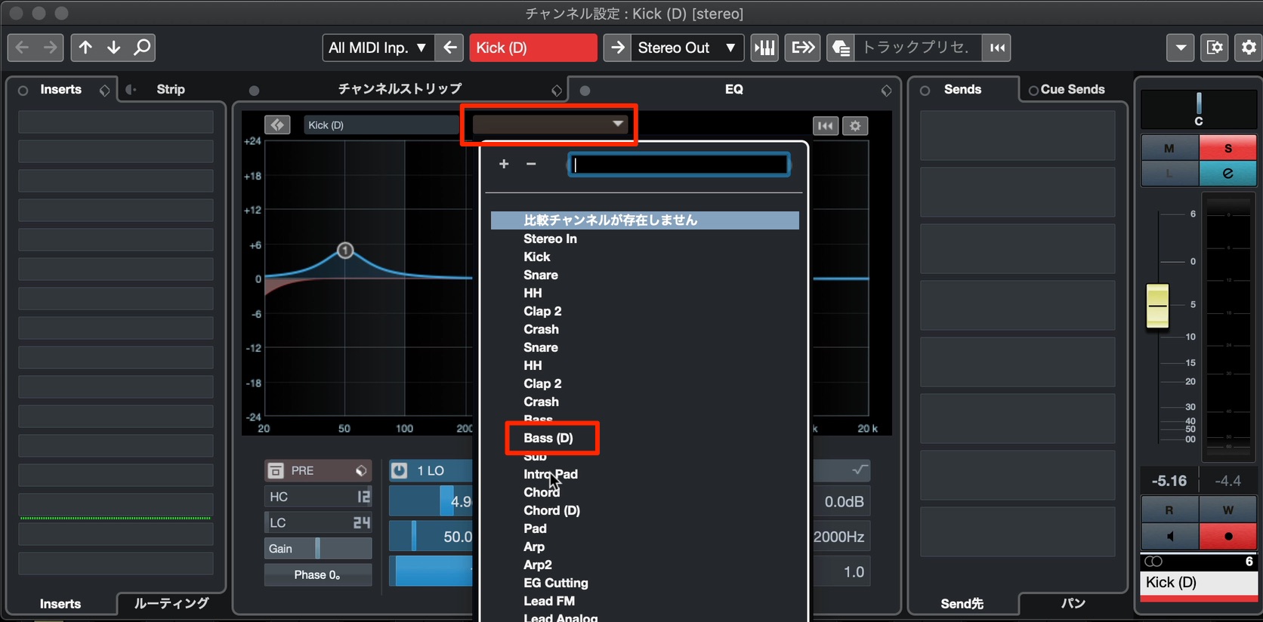Select the Send先 bottom tab
Image resolution: width=1263 pixels, height=622 pixels.
pyautogui.click(x=962, y=604)
